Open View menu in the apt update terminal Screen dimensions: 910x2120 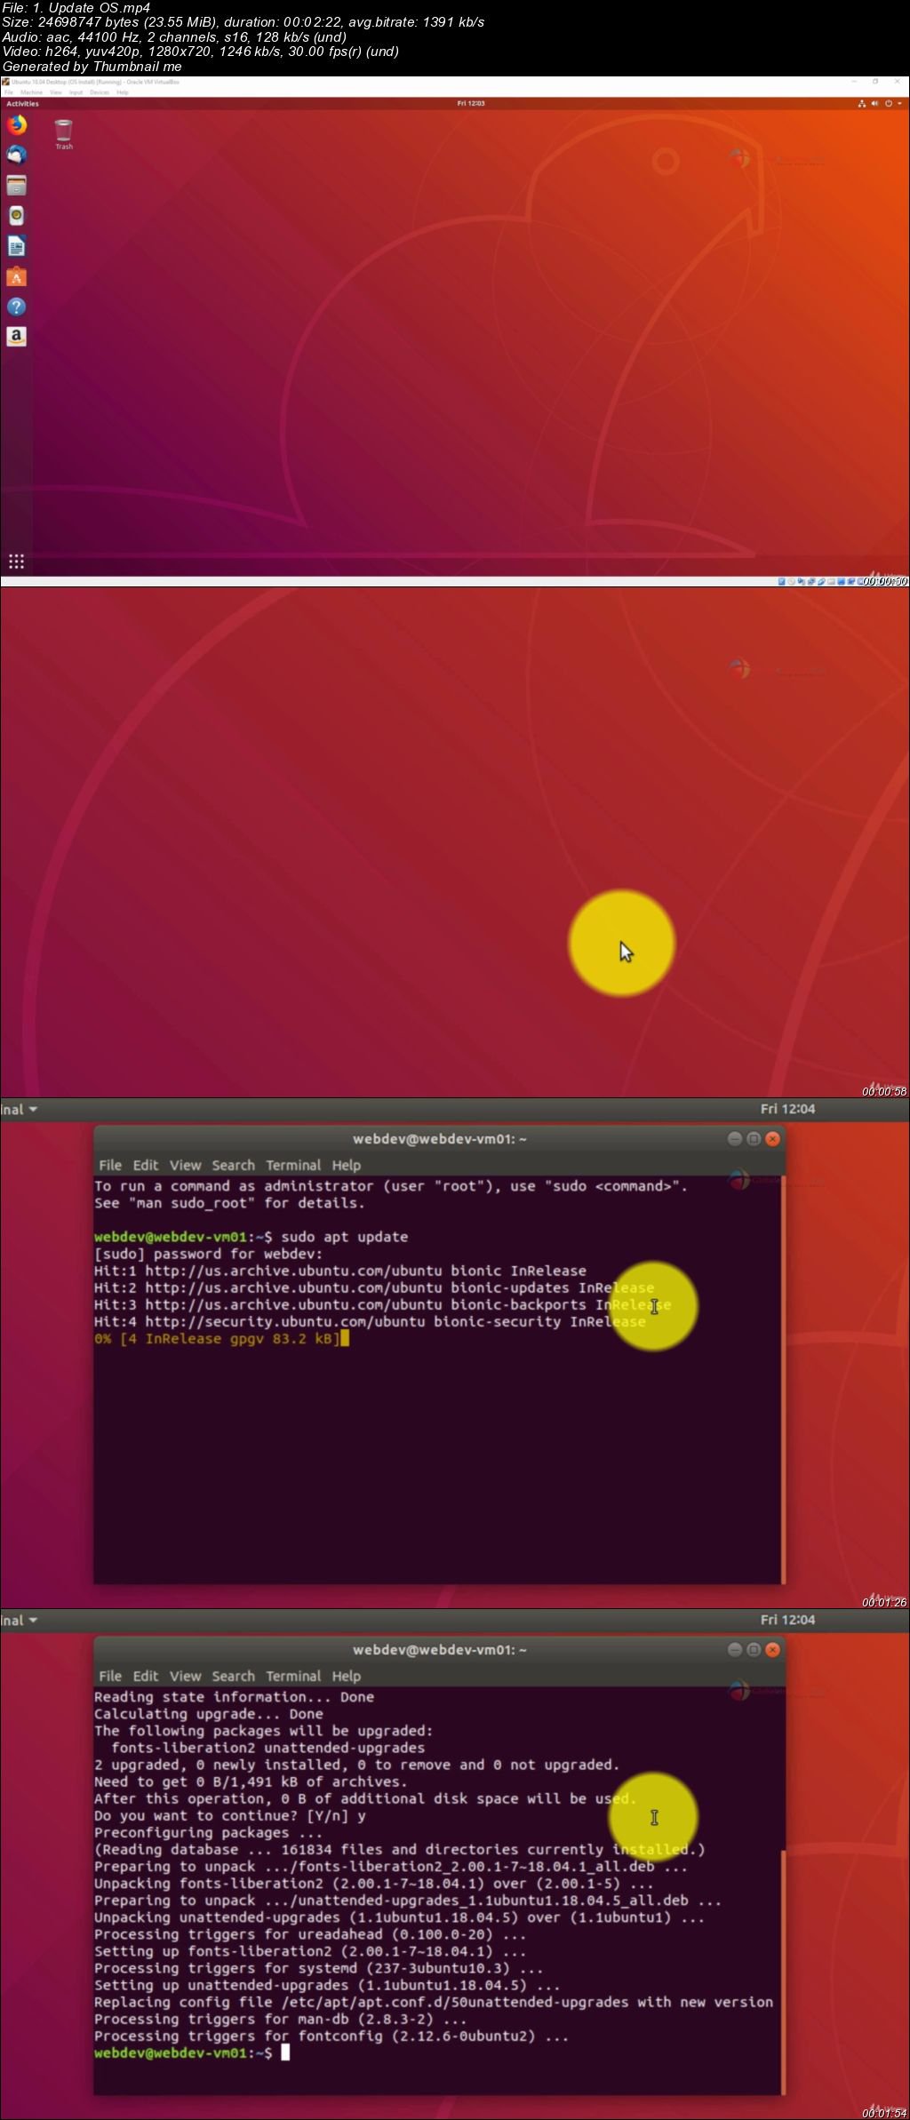click(x=185, y=1165)
